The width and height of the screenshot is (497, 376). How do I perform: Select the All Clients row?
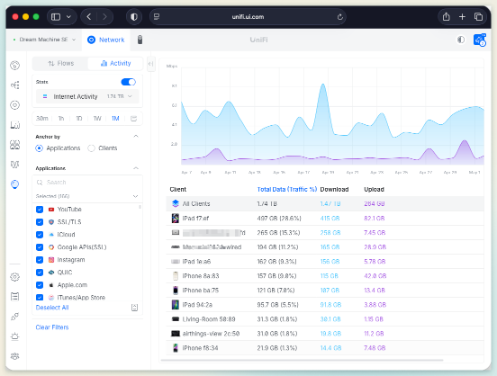pyautogui.click(x=325, y=203)
